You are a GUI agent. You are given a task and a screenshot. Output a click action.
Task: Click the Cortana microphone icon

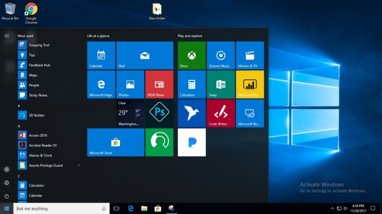(104, 209)
